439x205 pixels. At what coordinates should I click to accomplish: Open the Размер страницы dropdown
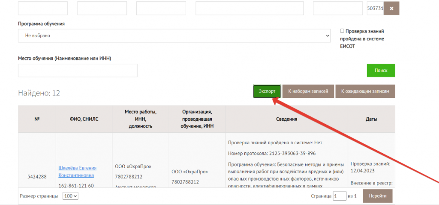70,196
